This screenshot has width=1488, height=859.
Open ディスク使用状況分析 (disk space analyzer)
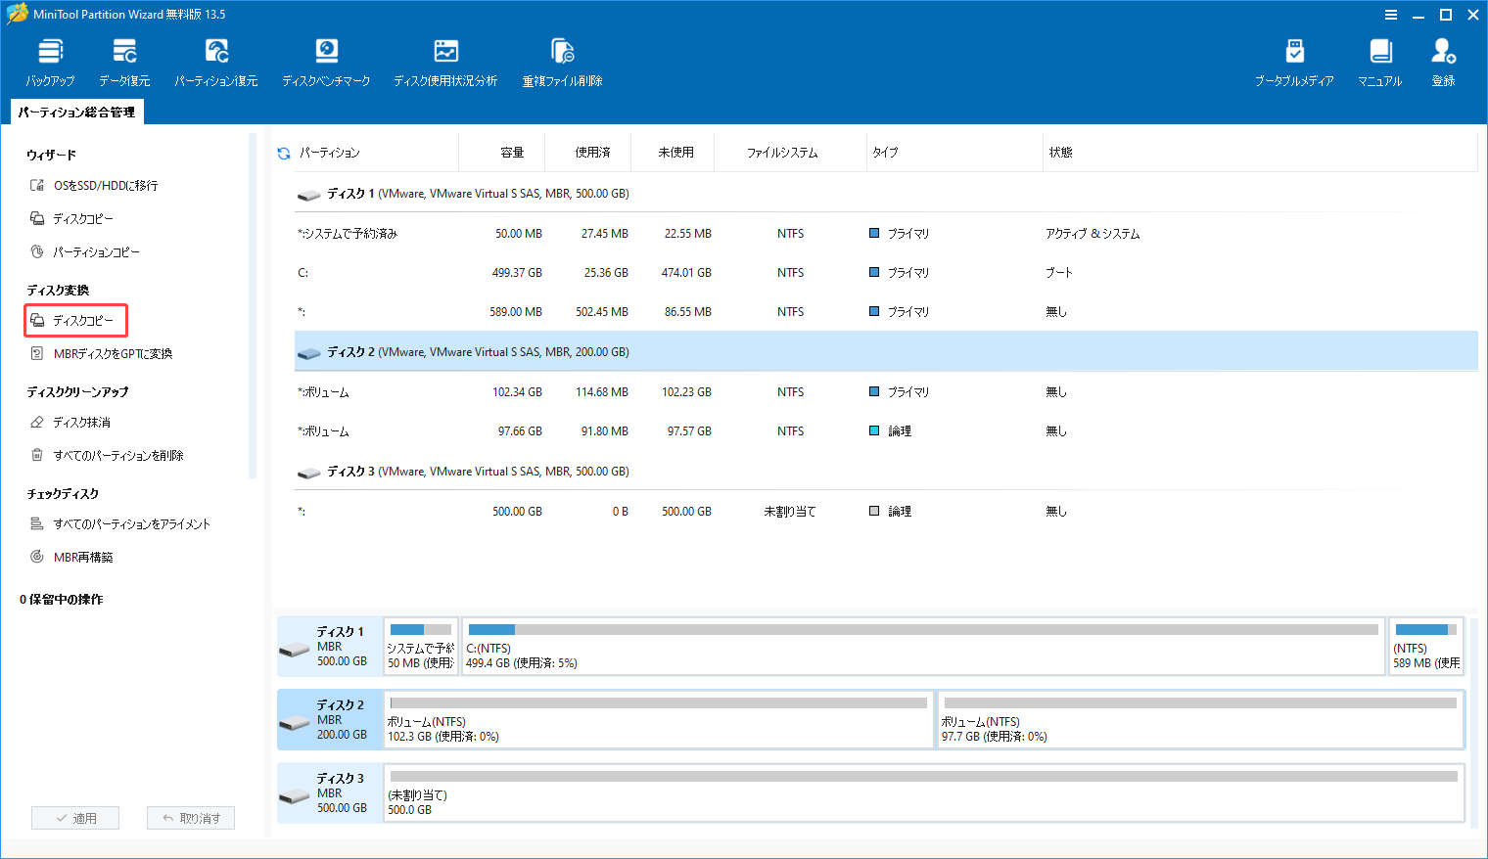(x=445, y=61)
